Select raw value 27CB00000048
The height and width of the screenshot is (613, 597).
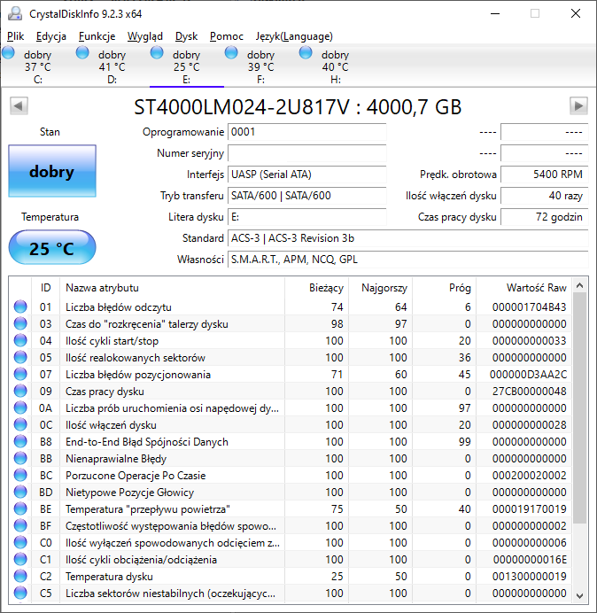(529, 392)
